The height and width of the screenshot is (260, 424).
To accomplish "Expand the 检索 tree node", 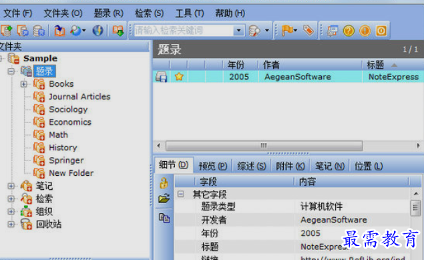I will [11, 199].
